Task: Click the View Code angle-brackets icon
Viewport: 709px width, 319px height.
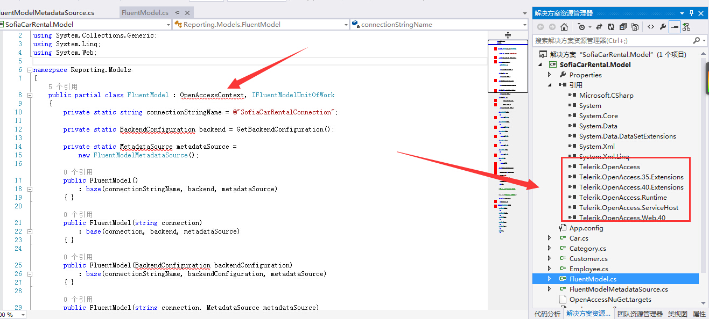Action: tap(651, 26)
